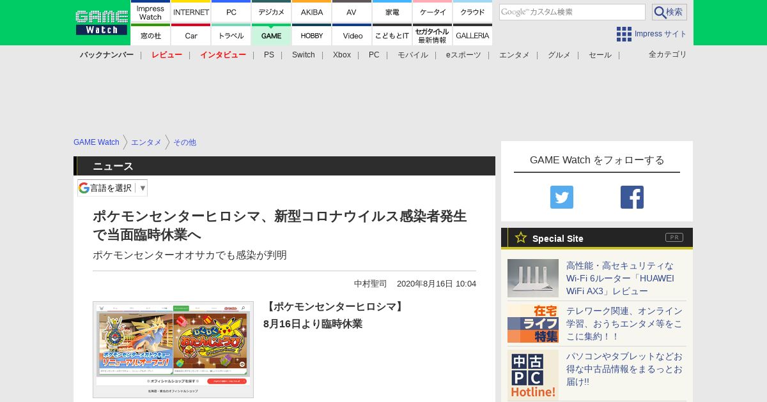This screenshot has width=767, height=402.
Task: Open こどもとIT tab
Action: tap(392, 34)
